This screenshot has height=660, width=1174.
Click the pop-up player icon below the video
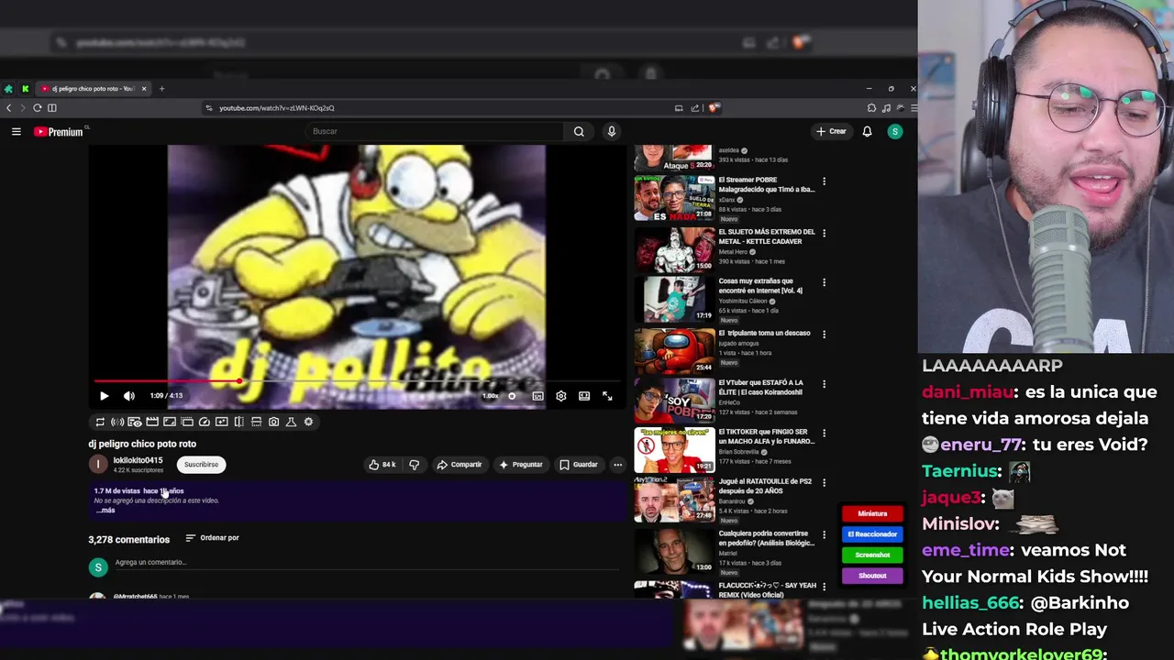187,422
